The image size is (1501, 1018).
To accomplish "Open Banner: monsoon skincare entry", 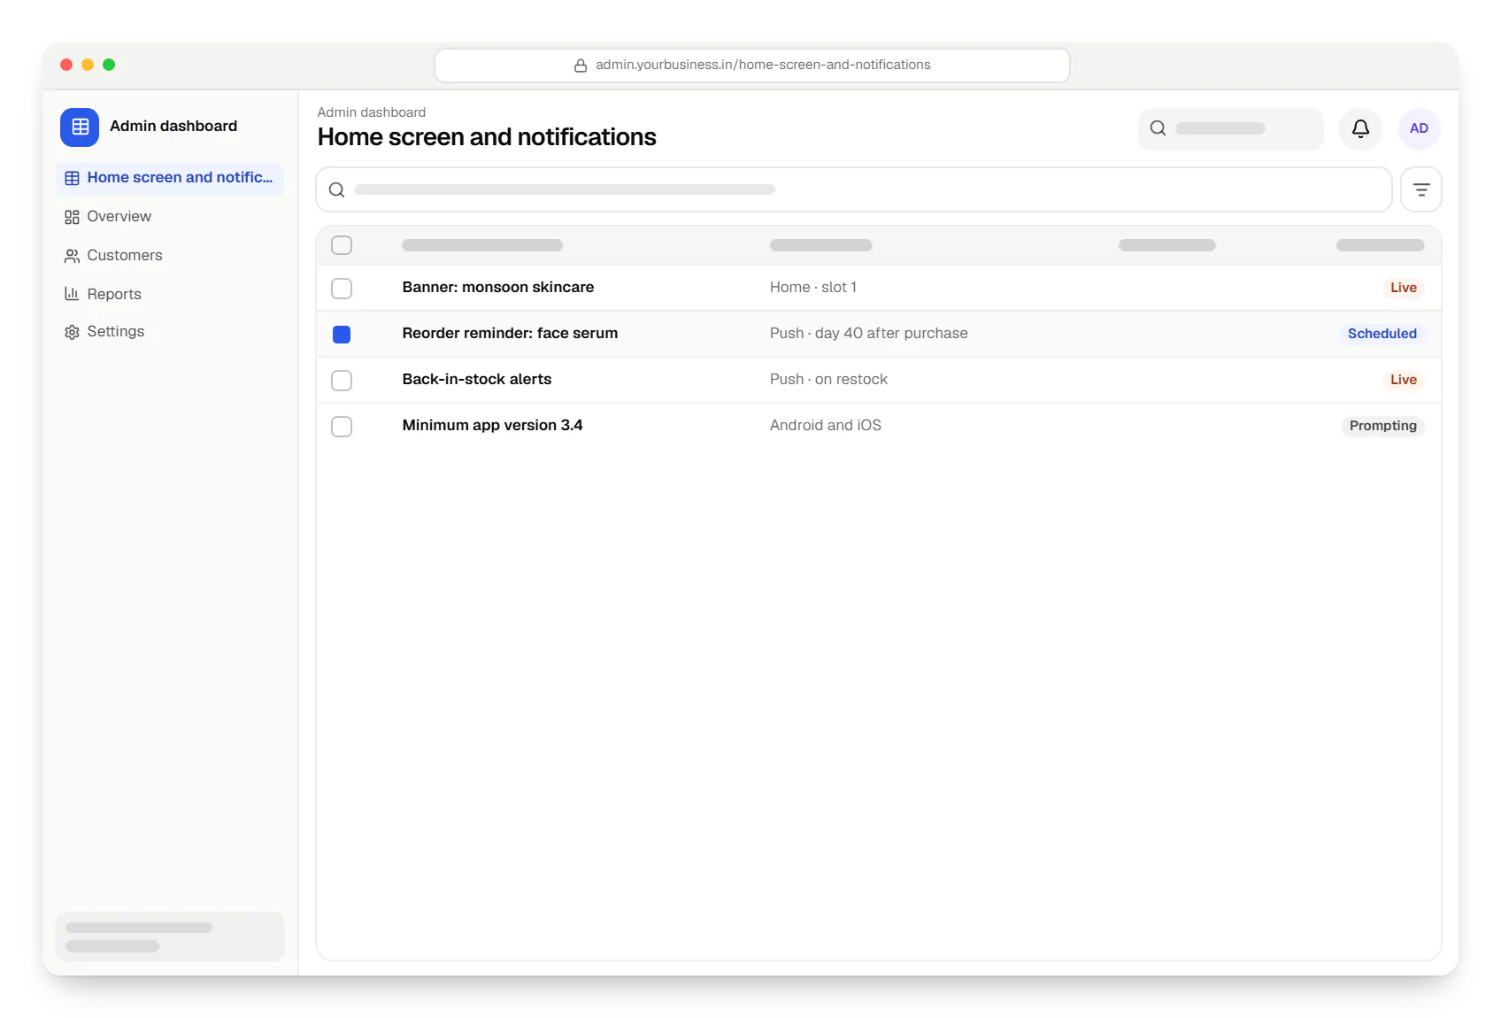I will pos(497,288).
